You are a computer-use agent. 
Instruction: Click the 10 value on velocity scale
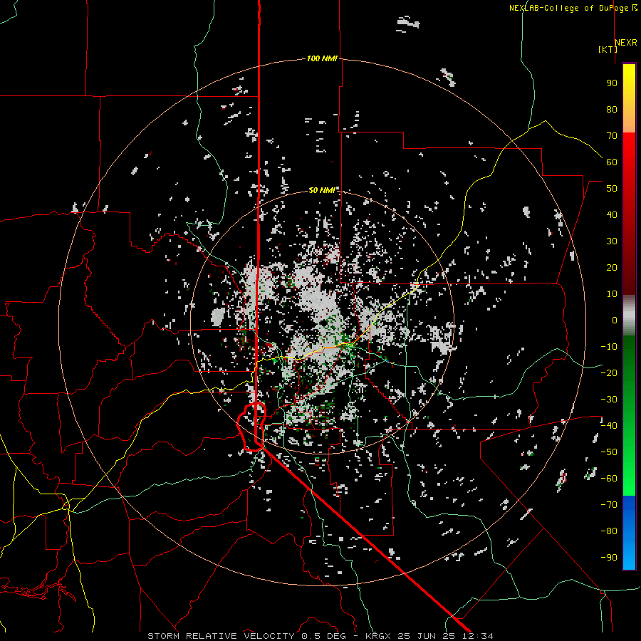pos(612,294)
